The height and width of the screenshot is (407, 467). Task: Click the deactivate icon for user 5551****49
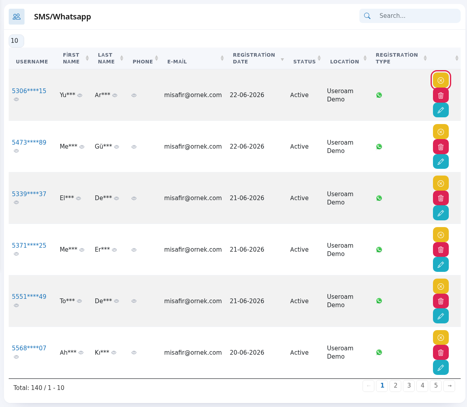pyautogui.click(x=441, y=286)
